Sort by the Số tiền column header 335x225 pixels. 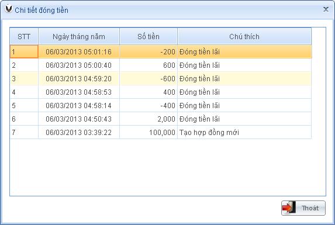click(148, 36)
